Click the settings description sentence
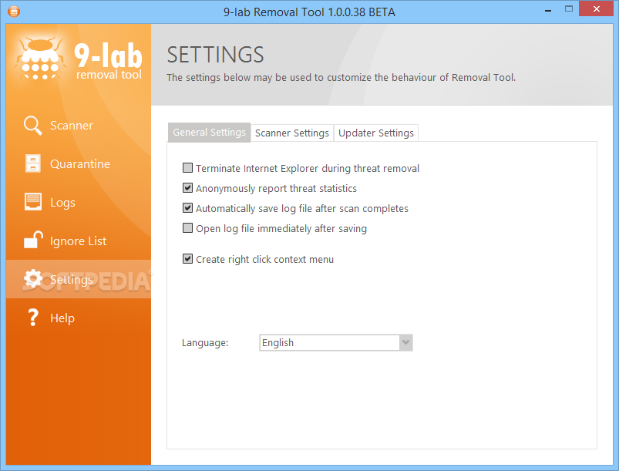619x471 pixels. point(341,77)
